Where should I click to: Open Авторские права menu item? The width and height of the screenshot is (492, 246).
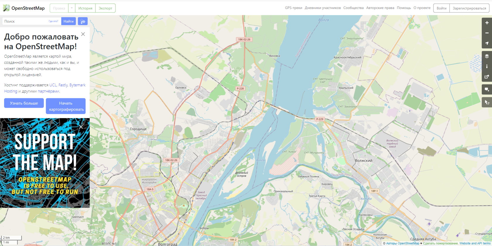click(x=380, y=8)
